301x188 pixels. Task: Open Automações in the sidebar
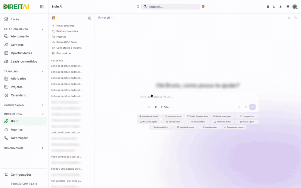tap(24, 138)
